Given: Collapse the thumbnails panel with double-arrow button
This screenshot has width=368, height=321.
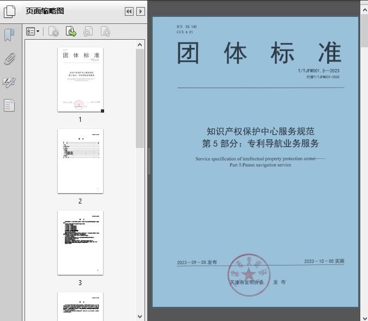Looking at the screenshot, I should [129, 11].
